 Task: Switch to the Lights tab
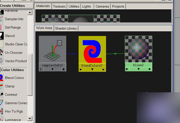(x=87, y=6)
